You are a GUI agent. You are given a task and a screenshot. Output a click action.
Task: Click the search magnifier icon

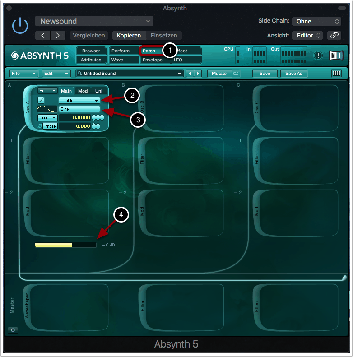79,74
